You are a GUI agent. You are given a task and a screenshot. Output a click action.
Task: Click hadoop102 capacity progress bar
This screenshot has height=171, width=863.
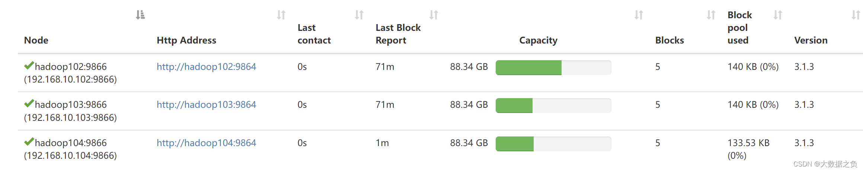[x=553, y=68]
